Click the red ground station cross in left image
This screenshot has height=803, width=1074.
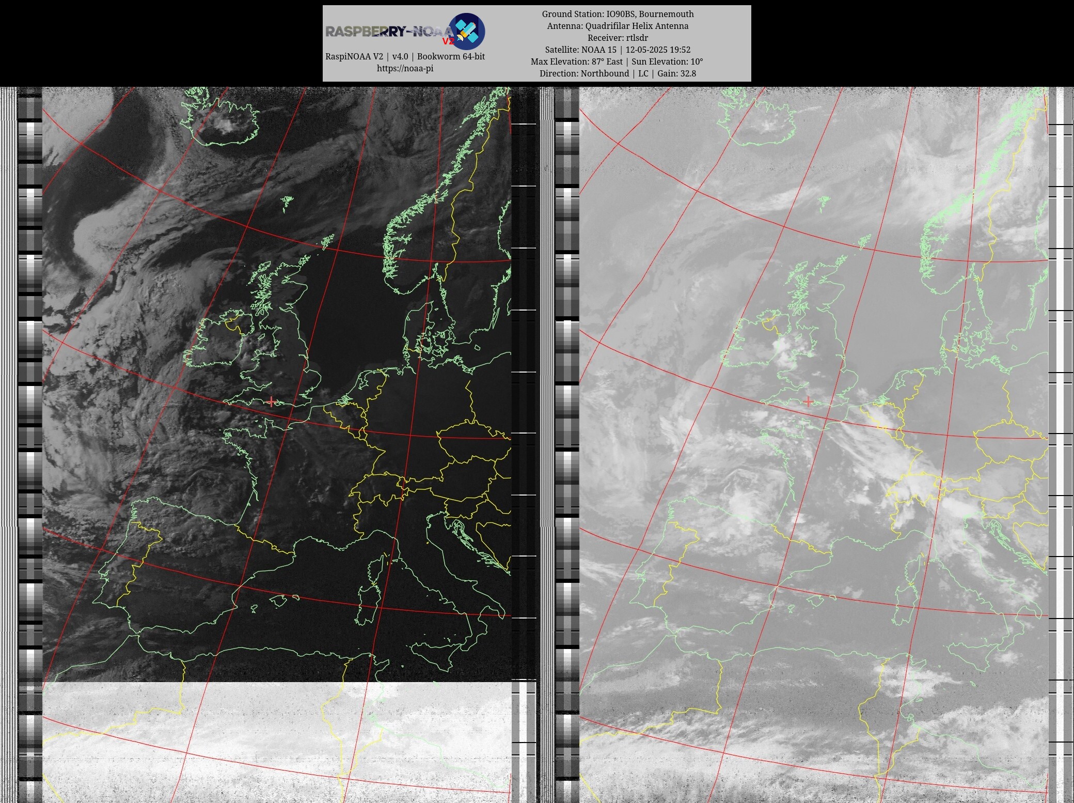[272, 401]
